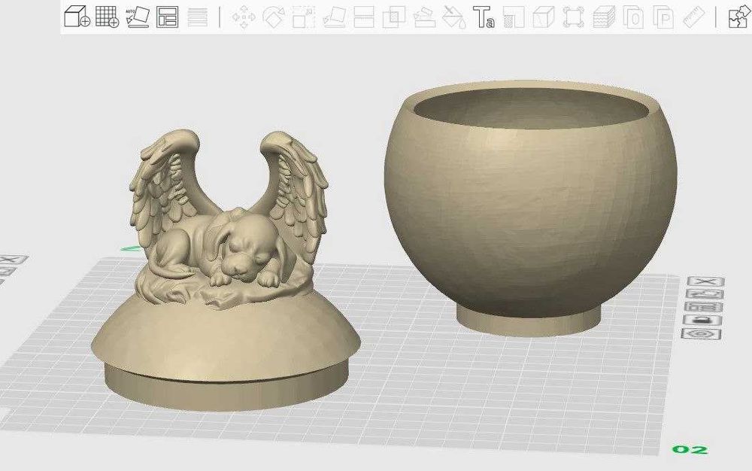
Task: Select the paint bucket Color painting tool
Action: click(453, 17)
